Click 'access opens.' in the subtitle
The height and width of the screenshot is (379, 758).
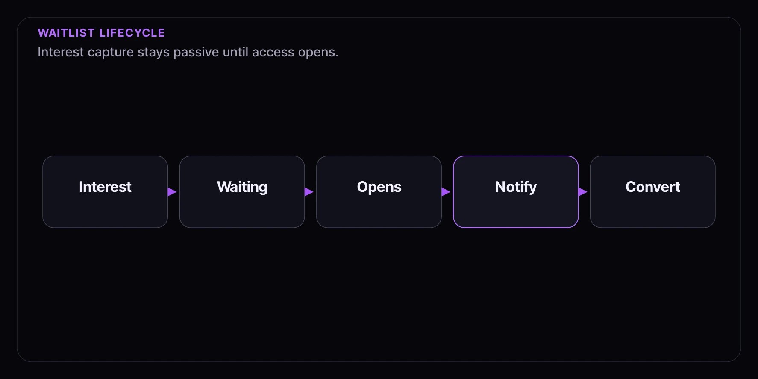coord(295,52)
